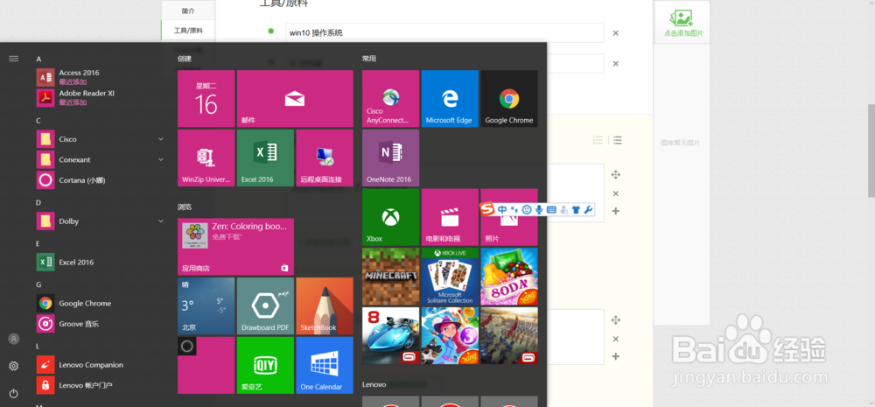Click the win10 操作系统 input field
The image size is (875, 407).
pyautogui.click(x=444, y=33)
